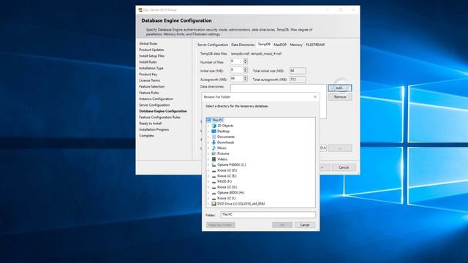This screenshot has height=263, width=468.
Task: Click OK in Browse For Folder
Action: 282,225
